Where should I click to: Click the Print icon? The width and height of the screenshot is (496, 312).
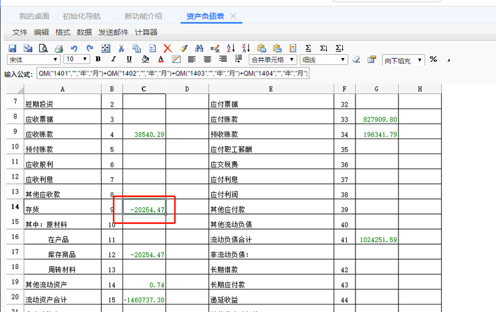tap(59, 48)
